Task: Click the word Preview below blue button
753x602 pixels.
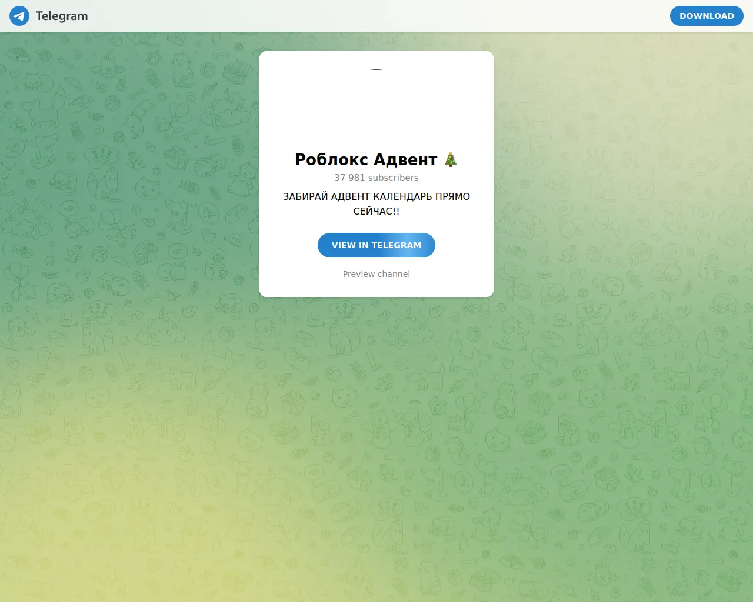Action: coord(359,274)
